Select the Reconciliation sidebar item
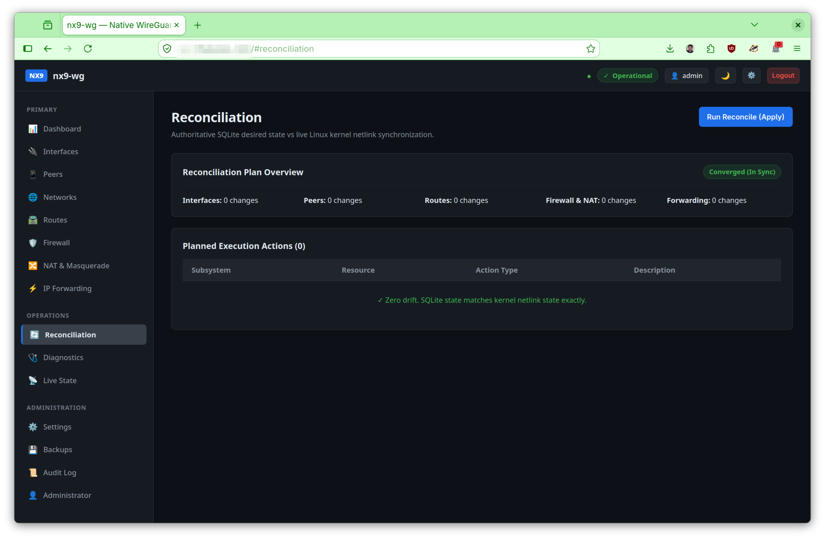The width and height of the screenshot is (825, 539). click(x=83, y=335)
